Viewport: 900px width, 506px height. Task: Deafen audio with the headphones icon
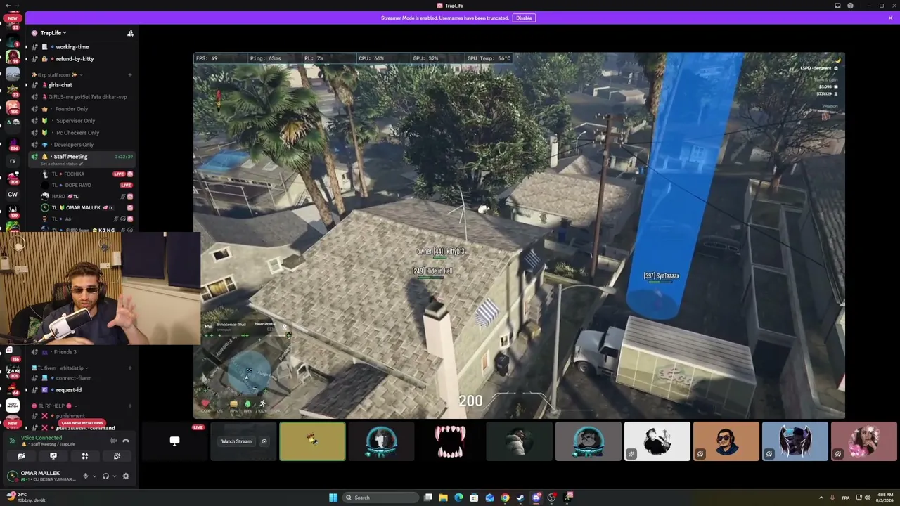point(105,476)
